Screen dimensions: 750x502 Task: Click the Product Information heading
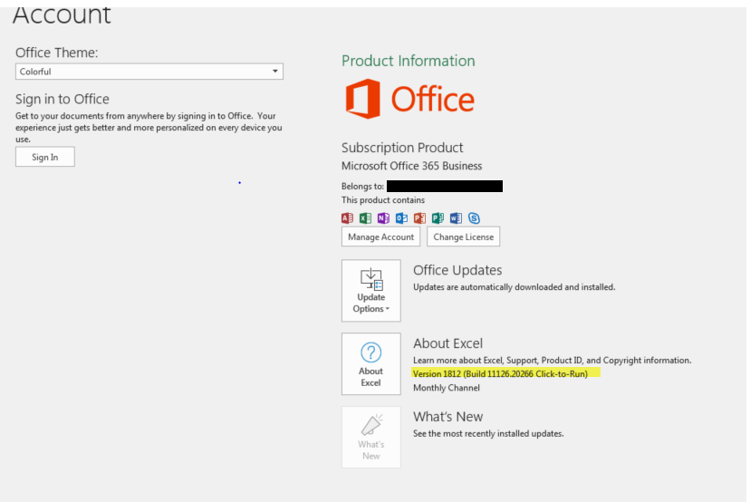tap(409, 61)
